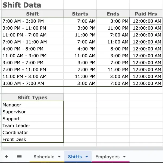163x163 pixels.
Task: Select the Front Desk shift type cell
Action: 32,139
